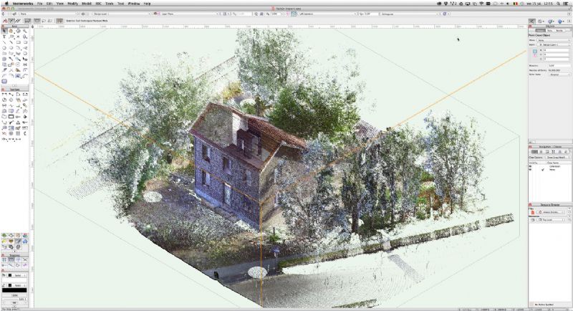Click the Snap to Grid icon in Snapping palette
Screen dimensions: 573x311
(x=4, y=259)
